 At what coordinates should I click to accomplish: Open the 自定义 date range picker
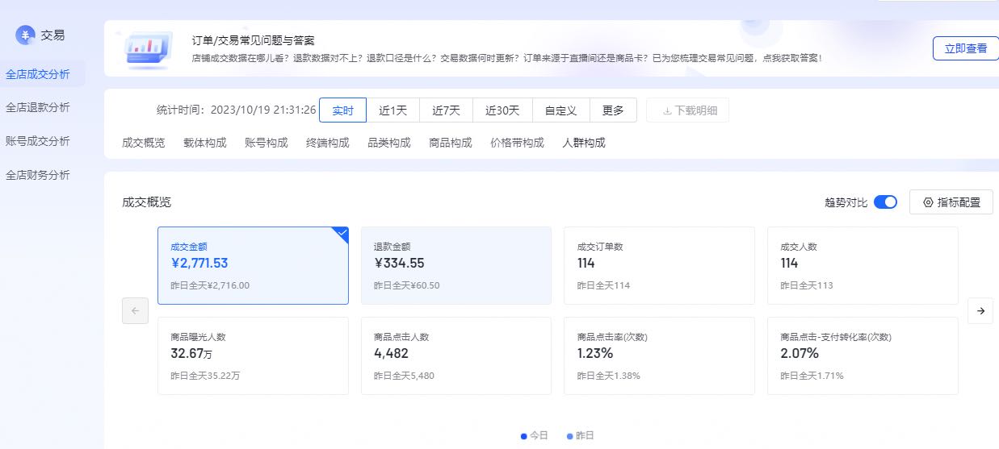[560, 110]
